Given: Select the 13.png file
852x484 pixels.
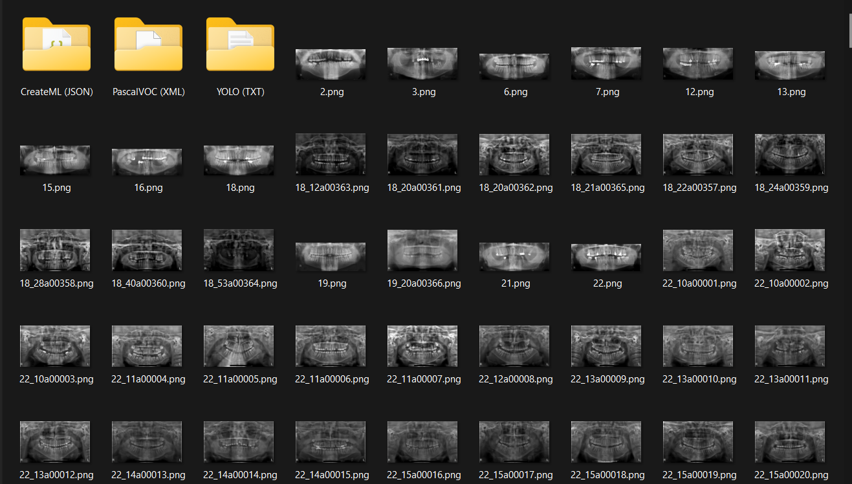Looking at the screenshot, I should [790, 64].
